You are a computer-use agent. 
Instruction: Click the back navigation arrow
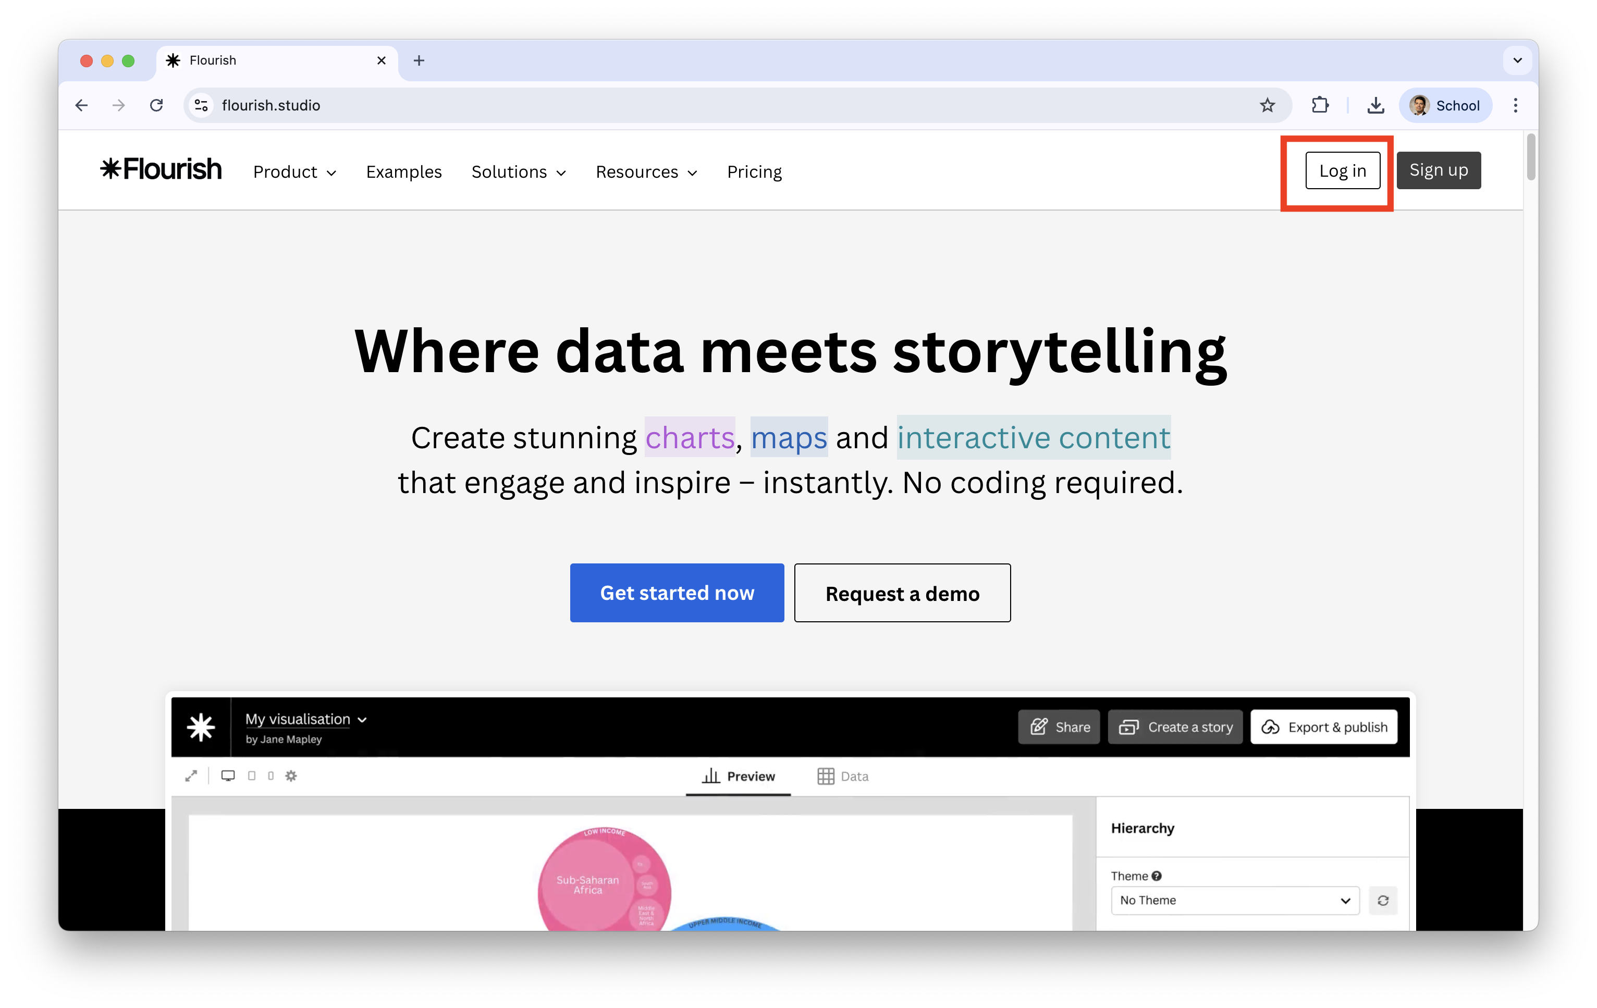(82, 105)
